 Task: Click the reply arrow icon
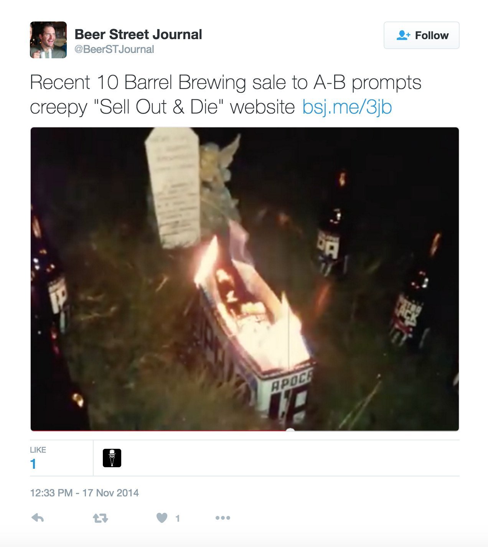pyautogui.click(x=38, y=518)
